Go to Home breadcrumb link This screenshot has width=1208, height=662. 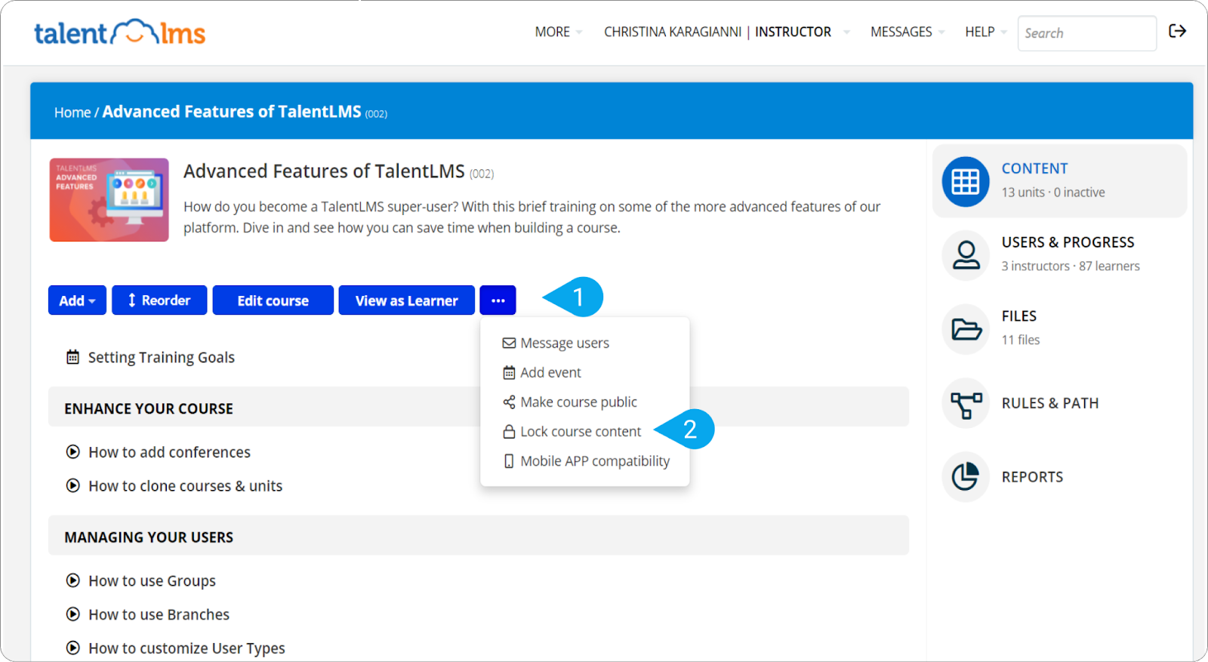click(72, 112)
